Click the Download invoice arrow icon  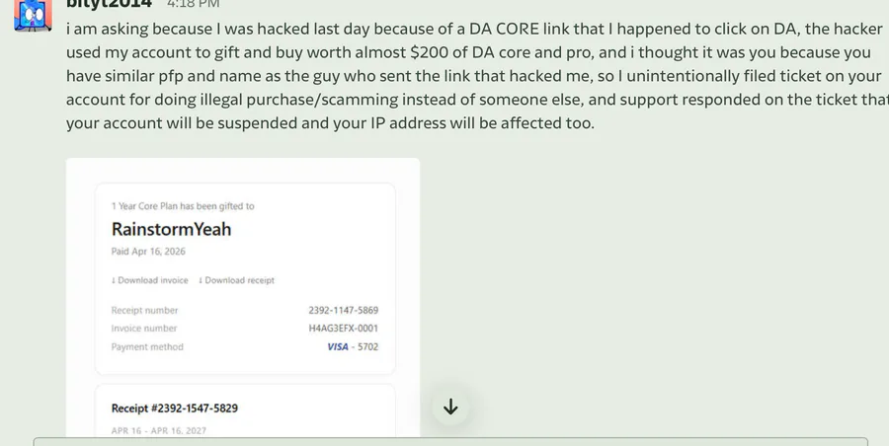114,280
